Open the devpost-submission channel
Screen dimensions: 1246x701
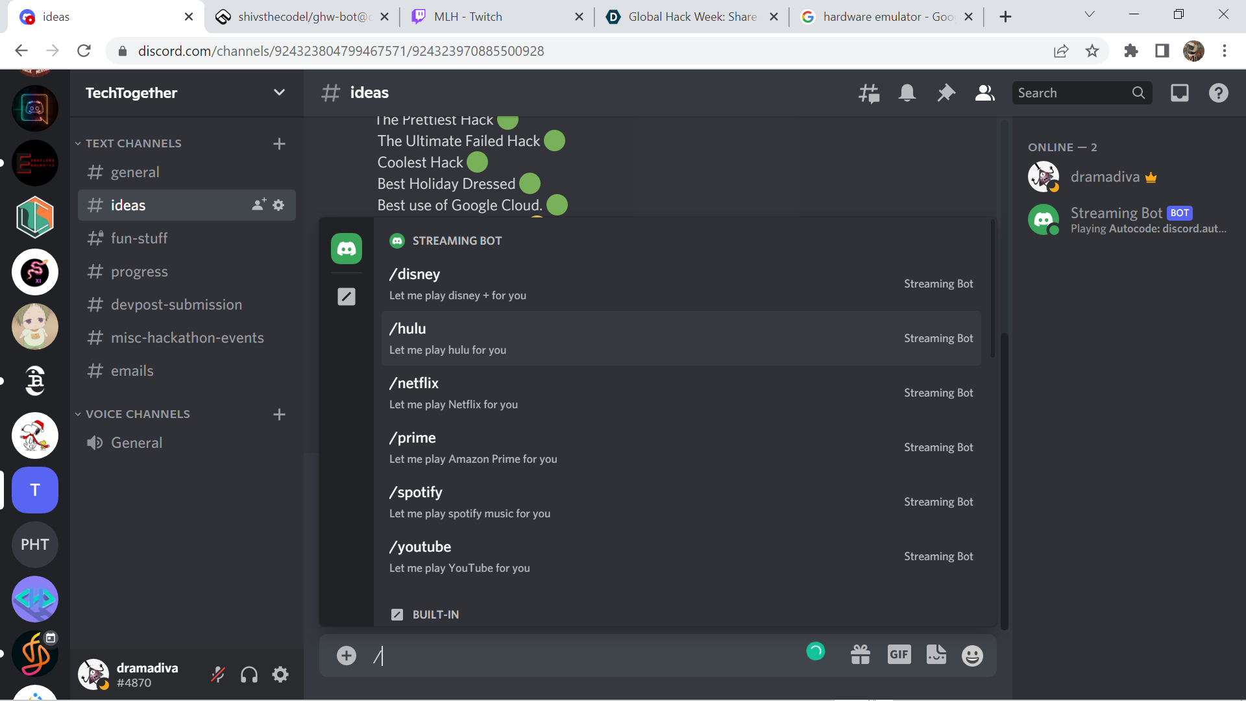tap(176, 304)
